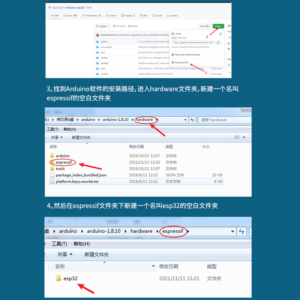The height and width of the screenshot is (300, 300).
Task: Click 拷贝原d盘 in the breadcrumb path
Action: tap(65, 120)
